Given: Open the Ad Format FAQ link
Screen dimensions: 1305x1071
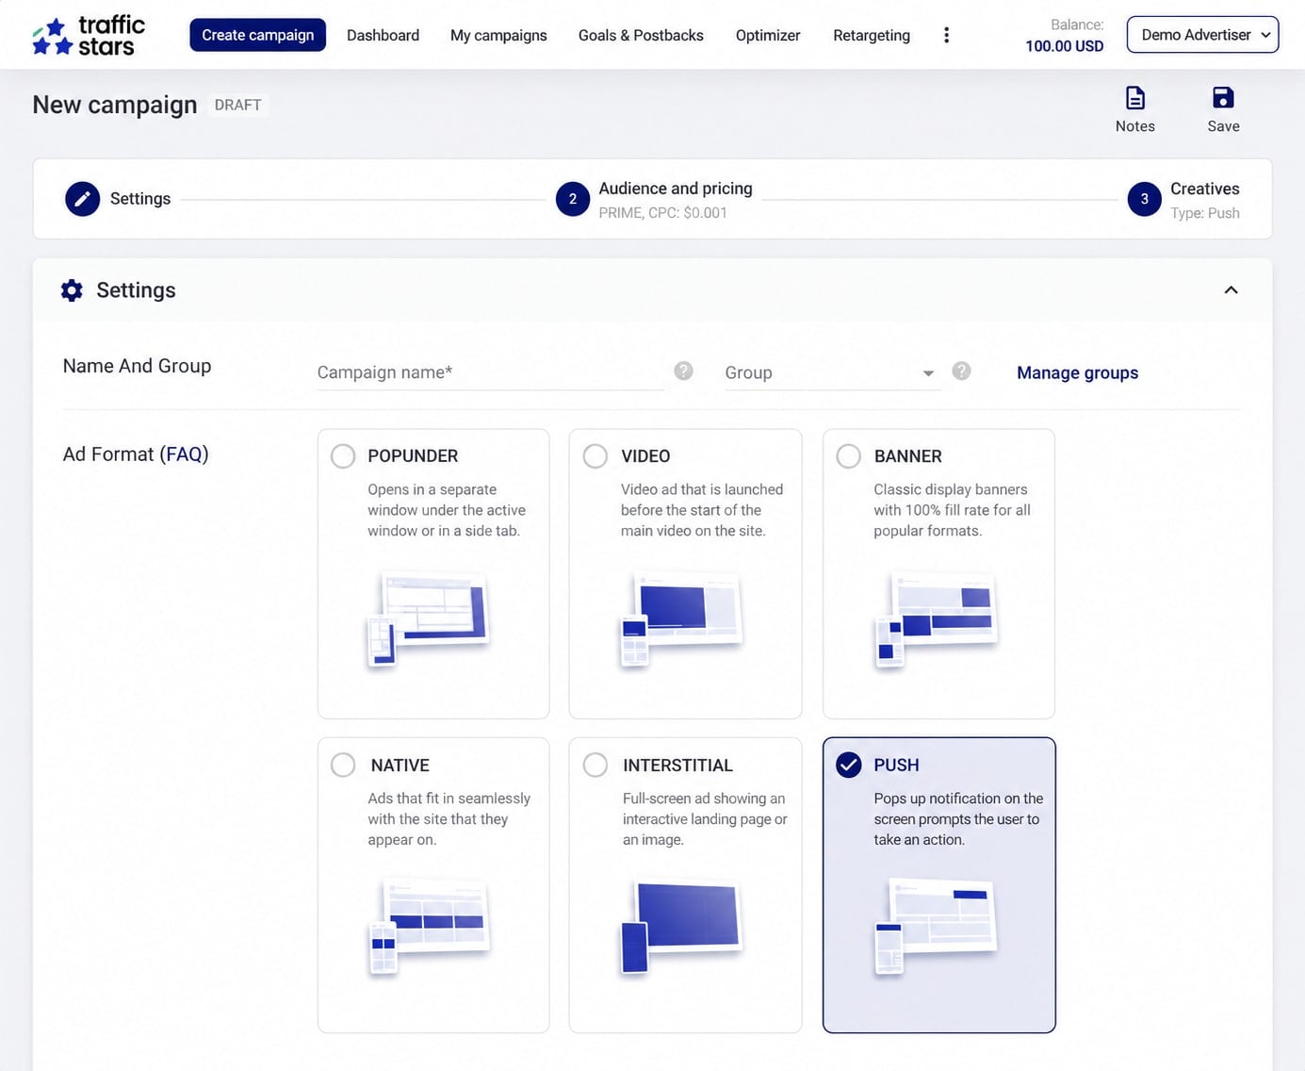Looking at the screenshot, I should [x=184, y=454].
